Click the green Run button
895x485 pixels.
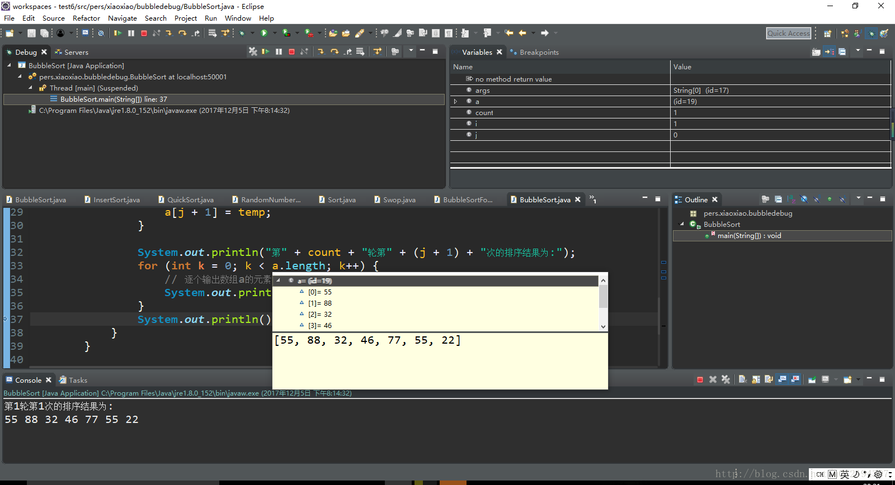(x=264, y=33)
